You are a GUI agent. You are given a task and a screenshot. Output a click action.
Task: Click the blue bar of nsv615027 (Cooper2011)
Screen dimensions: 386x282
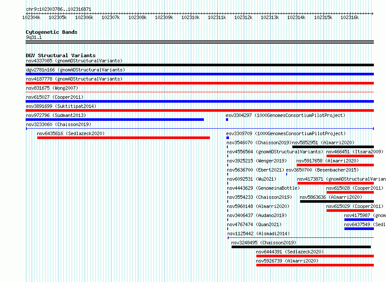click(200, 101)
